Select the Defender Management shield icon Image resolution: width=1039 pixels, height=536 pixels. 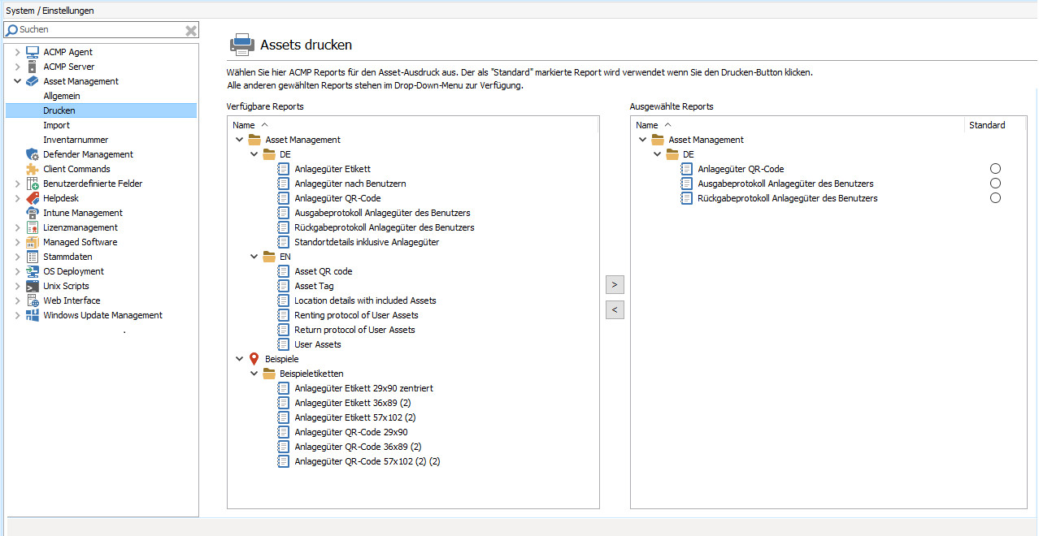33,153
